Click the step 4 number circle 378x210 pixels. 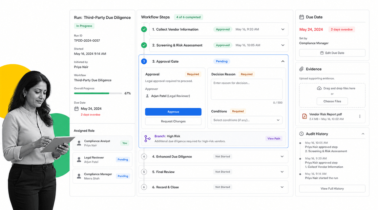click(x=144, y=157)
